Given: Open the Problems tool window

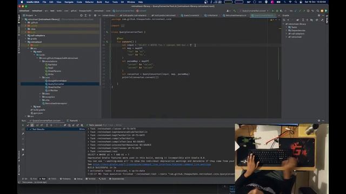Looking at the screenshot, I should pyautogui.click(x=65, y=179).
